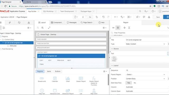
Task: Open the Help tab in central pane
Action: coord(101,22)
